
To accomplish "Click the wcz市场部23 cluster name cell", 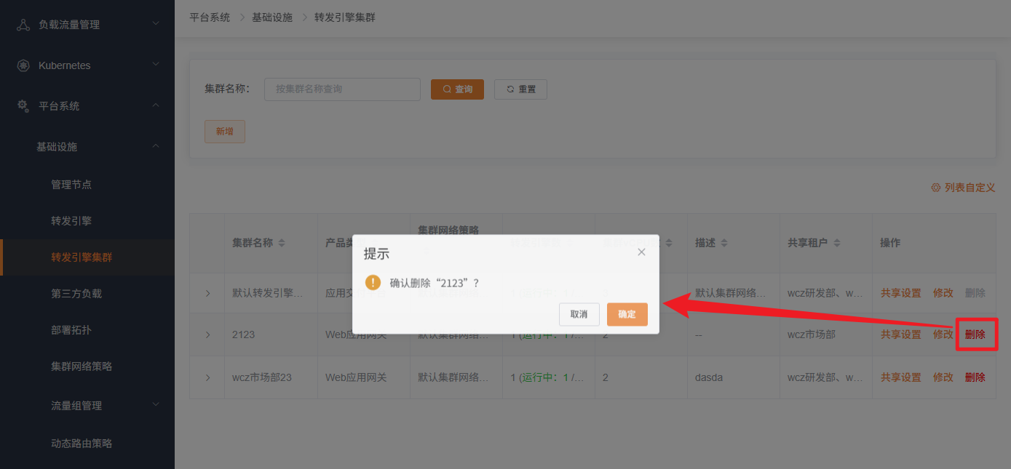I will pyautogui.click(x=262, y=377).
